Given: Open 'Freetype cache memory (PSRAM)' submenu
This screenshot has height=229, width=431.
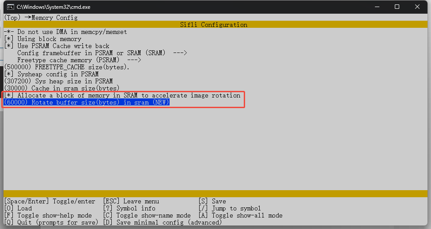Looking at the screenshot, I should [79, 60].
